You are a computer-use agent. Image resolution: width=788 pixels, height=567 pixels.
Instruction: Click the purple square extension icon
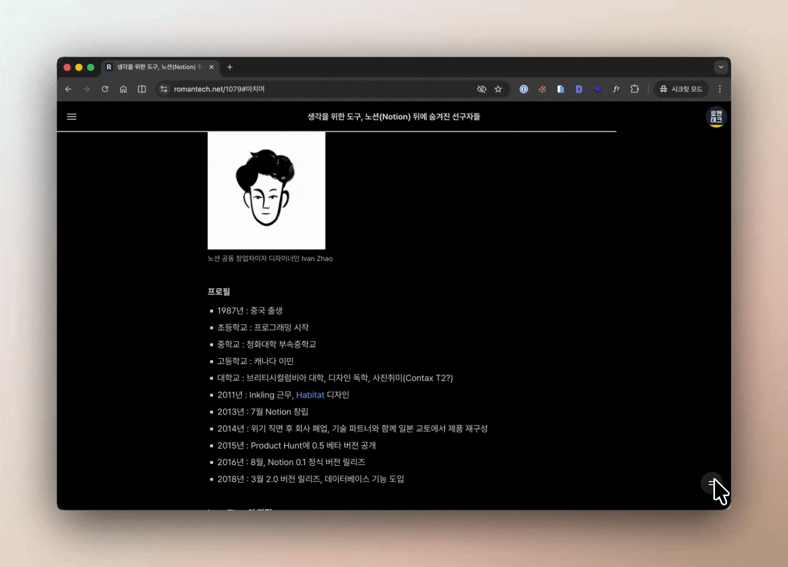[x=579, y=89]
